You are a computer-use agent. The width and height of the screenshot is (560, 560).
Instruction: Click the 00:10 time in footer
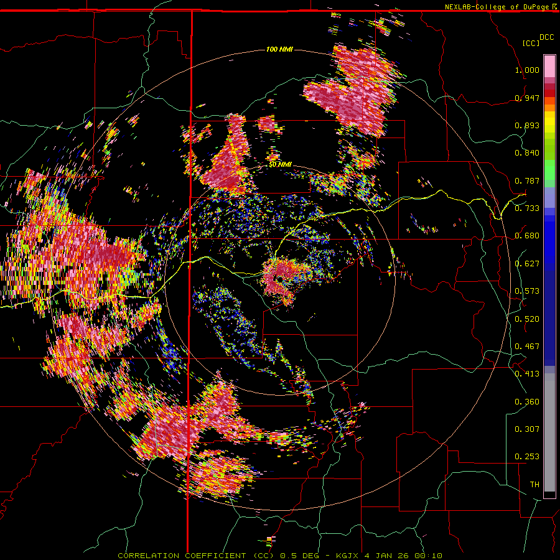click(x=429, y=556)
